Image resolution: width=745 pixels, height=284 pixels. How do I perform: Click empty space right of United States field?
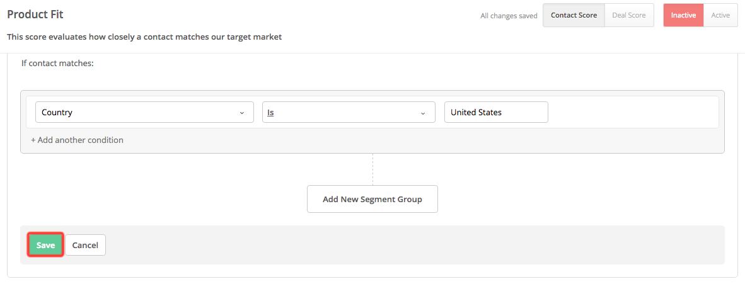pyautogui.click(x=630, y=112)
